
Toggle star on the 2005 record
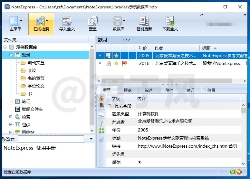[116, 56]
